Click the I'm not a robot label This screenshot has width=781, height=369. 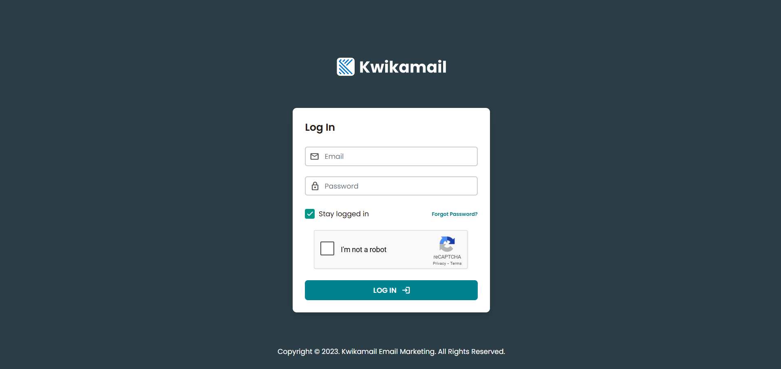(x=364, y=250)
